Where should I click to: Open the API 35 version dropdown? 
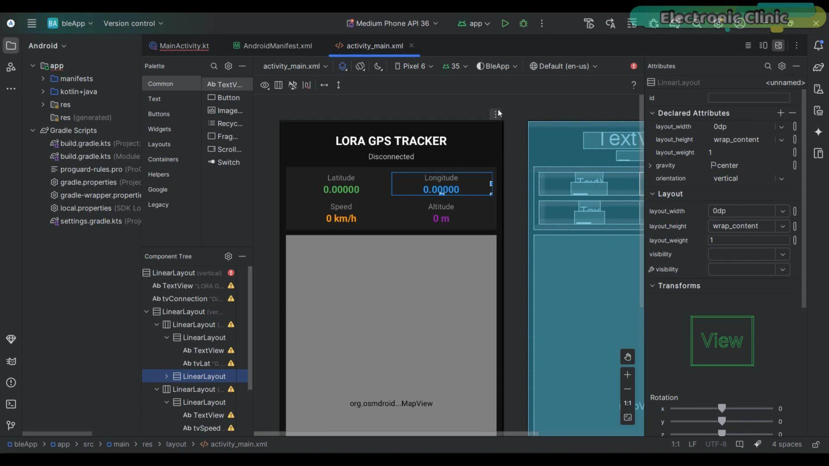point(455,66)
